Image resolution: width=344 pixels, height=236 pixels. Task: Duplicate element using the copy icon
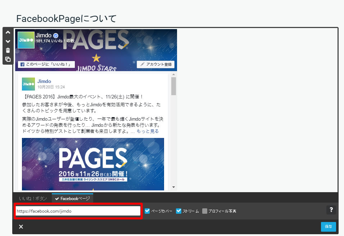8,59
